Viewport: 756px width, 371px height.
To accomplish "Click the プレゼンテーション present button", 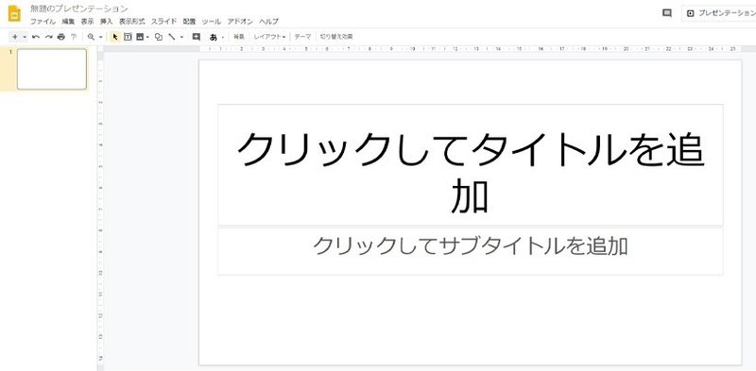I will 719,13.
